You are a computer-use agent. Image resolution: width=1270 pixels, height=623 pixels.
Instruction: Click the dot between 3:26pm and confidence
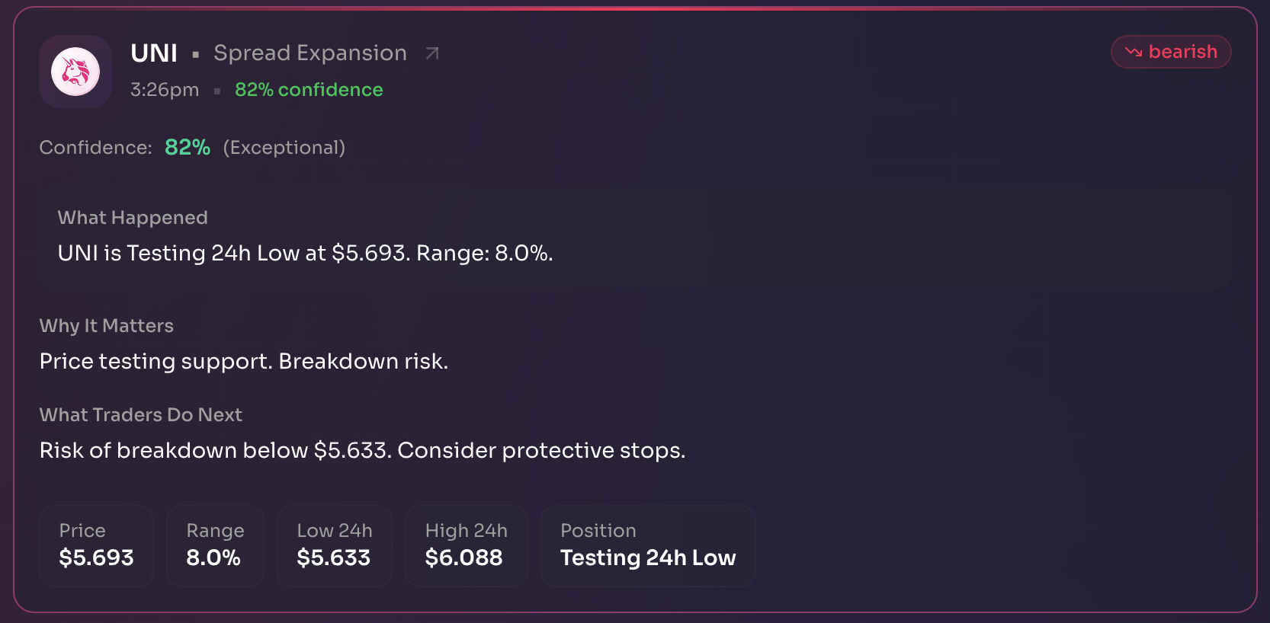pos(217,90)
